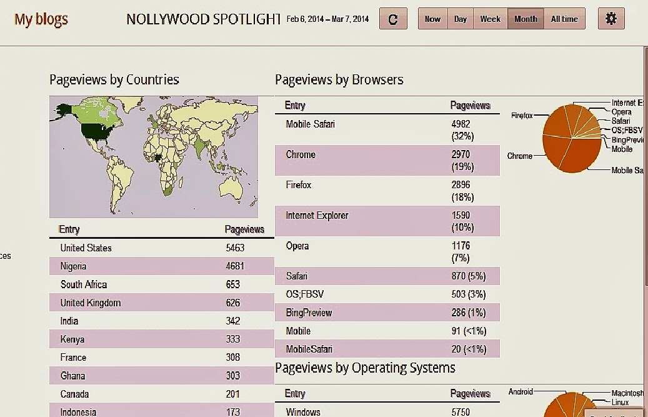Image resolution: width=648 pixels, height=417 pixels.
Task: Select the Canada row
Action: (x=162, y=394)
